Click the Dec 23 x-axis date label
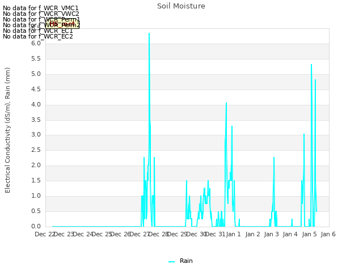Viewport: 363px width, 272px height. coord(64,234)
